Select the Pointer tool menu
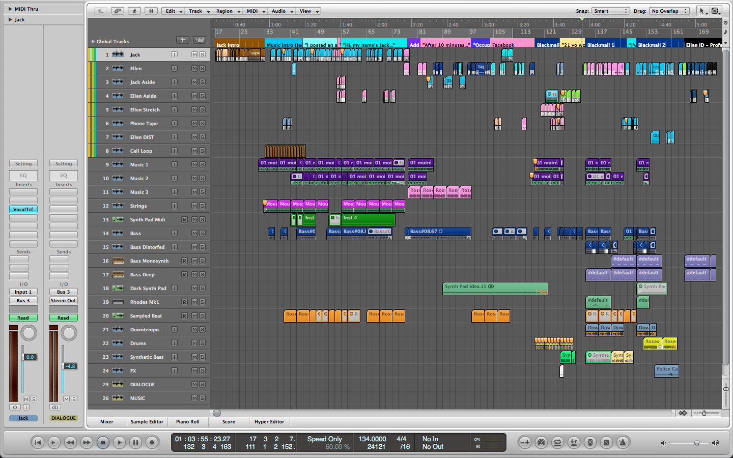733x458 pixels. pyautogui.click(x=702, y=11)
